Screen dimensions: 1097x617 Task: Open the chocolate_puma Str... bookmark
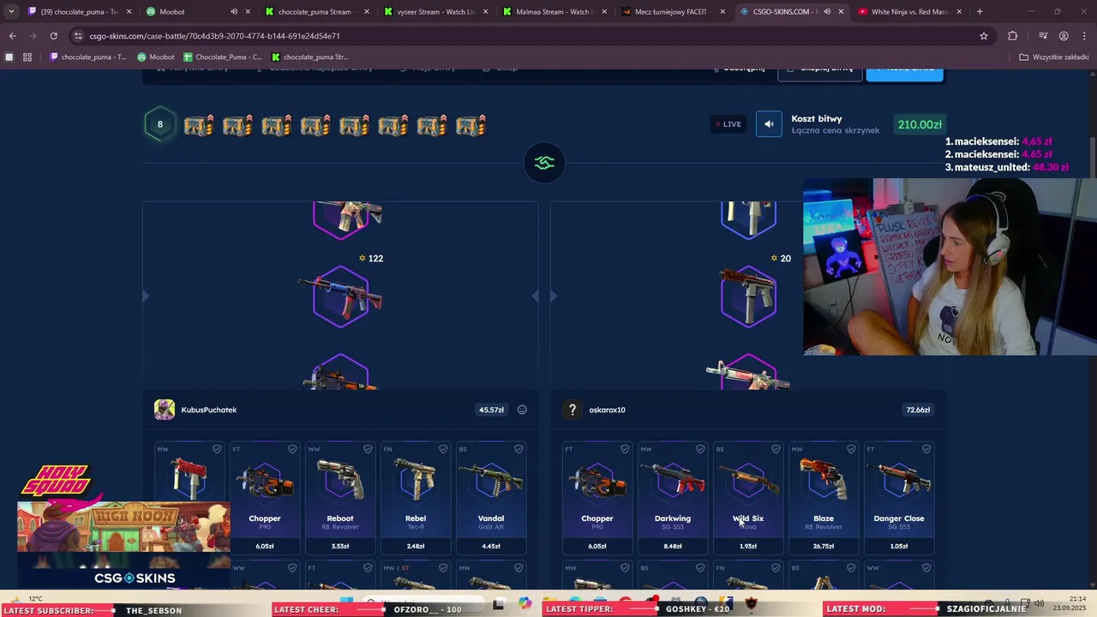[x=310, y=57]
